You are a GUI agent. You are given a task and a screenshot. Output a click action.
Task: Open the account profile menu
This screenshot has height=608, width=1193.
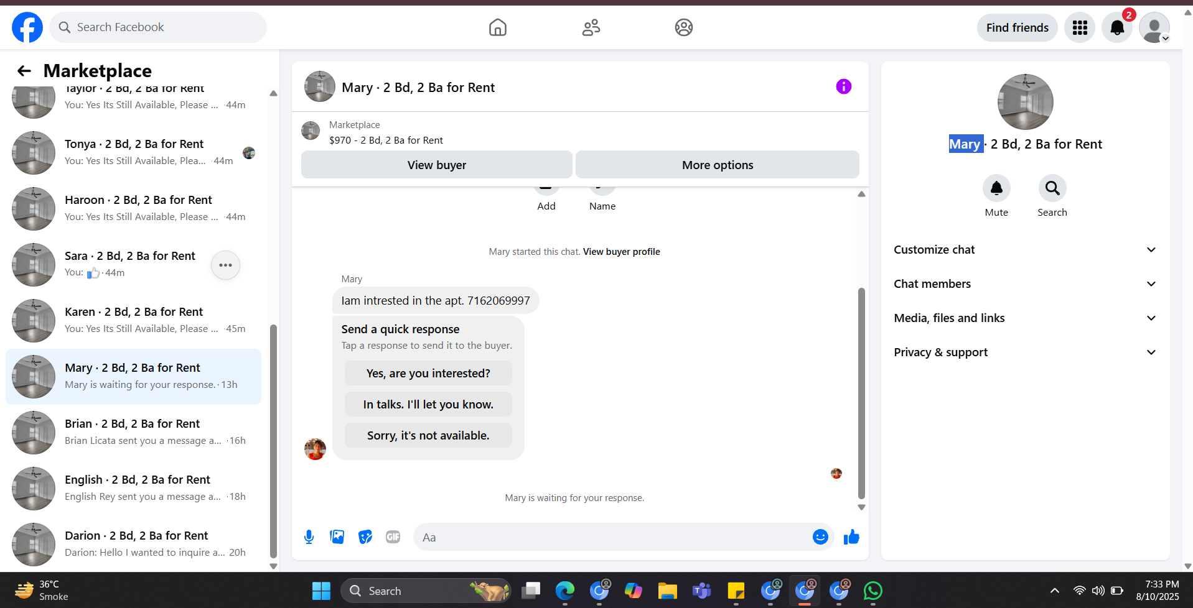[x=1154, y=27]
